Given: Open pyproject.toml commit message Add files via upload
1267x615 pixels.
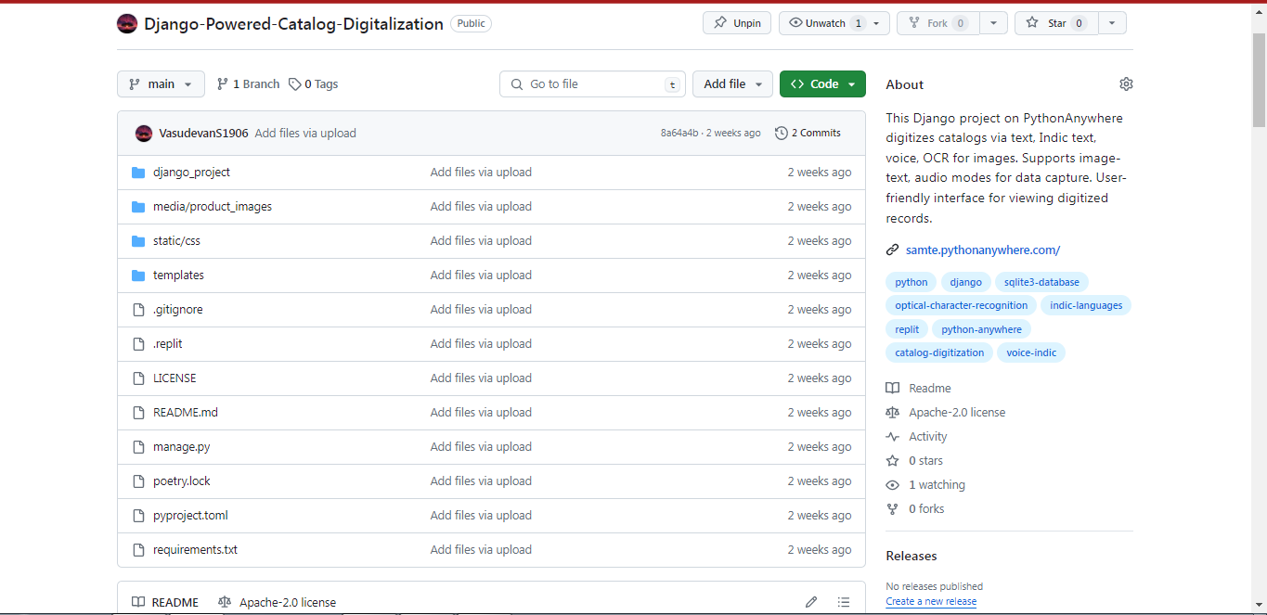Looking at the screenshot, I should (481, 516).
